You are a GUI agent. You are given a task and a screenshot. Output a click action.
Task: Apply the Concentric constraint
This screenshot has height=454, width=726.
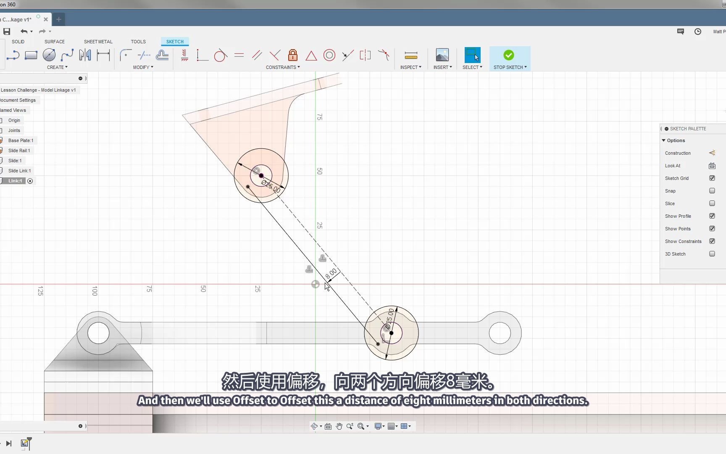coord(329,55)
